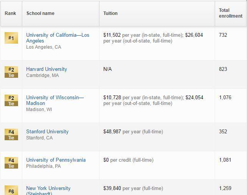Screen dimensions: 247x195
Task: Click the #1 gold rank badge
Action: (11, 38)
